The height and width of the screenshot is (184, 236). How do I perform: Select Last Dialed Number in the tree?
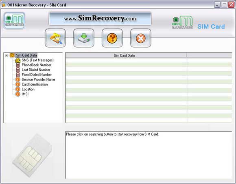(36, 70)
